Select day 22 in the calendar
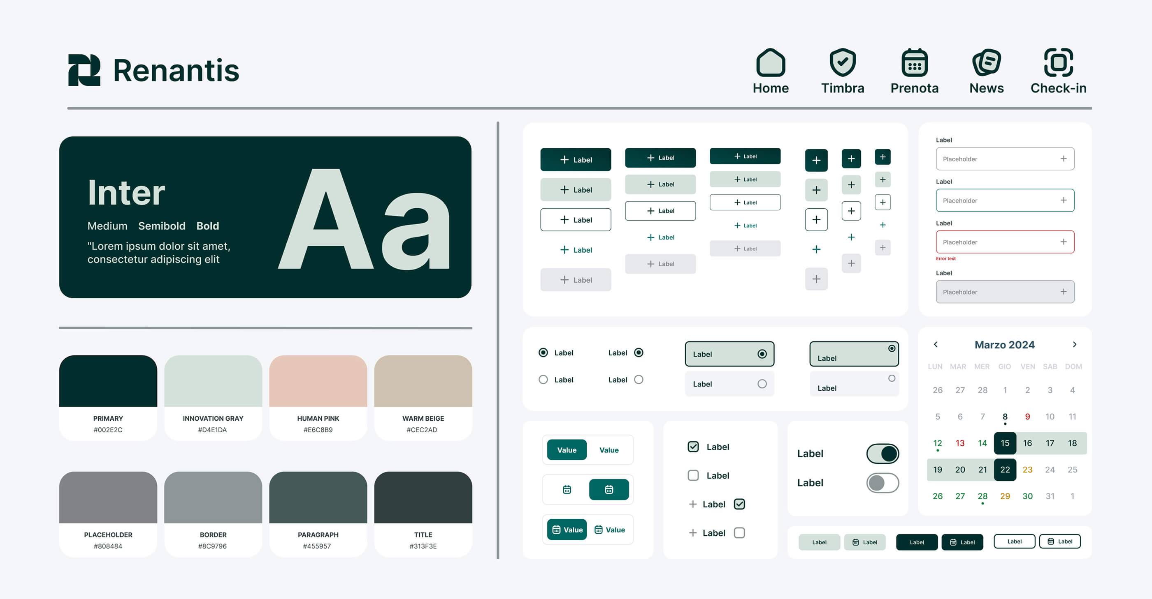Screen dimensions: 1152x599 point(1005,470)
